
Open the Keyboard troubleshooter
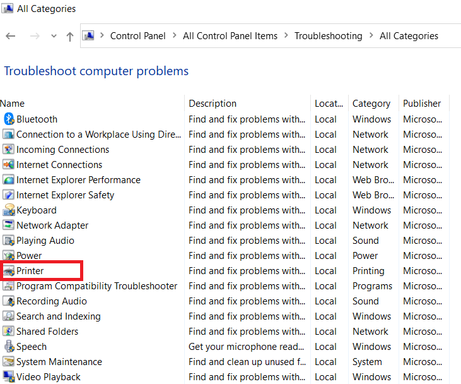point(37,210)
